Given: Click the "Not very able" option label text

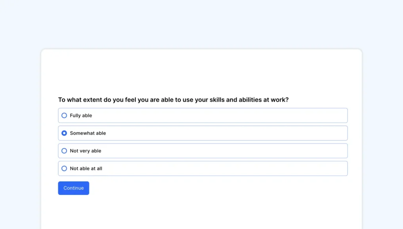Looking at the screenshot, I should (85, 151).
